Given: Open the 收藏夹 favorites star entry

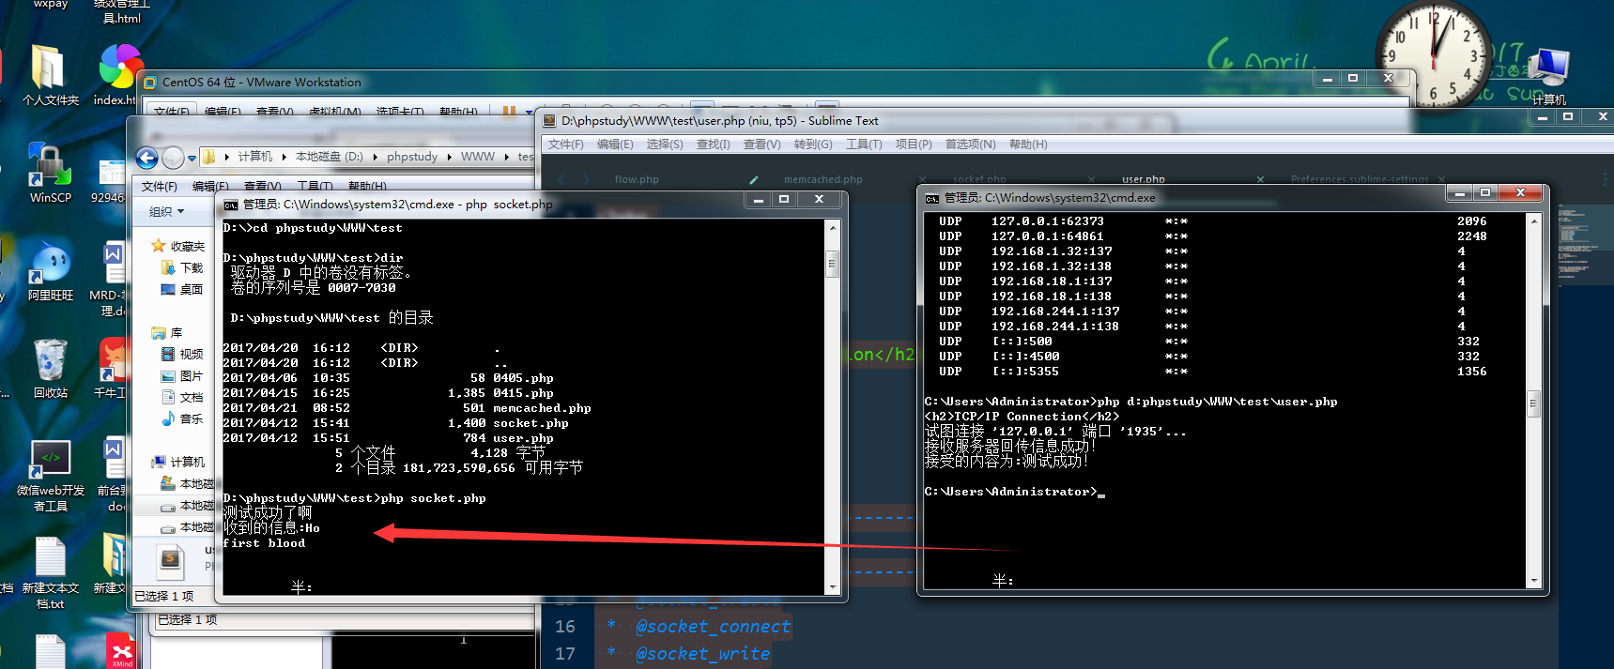Looking at the screenshot, I should click(x=178, y=246).
